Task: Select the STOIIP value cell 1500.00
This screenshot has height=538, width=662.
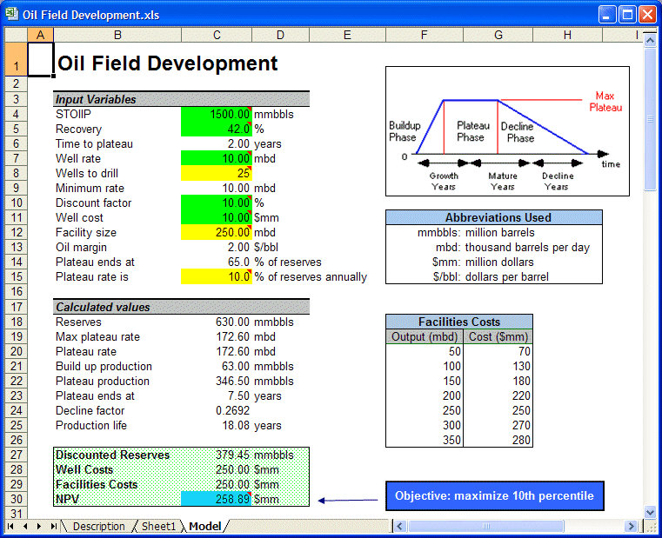Action: (217, 115)
